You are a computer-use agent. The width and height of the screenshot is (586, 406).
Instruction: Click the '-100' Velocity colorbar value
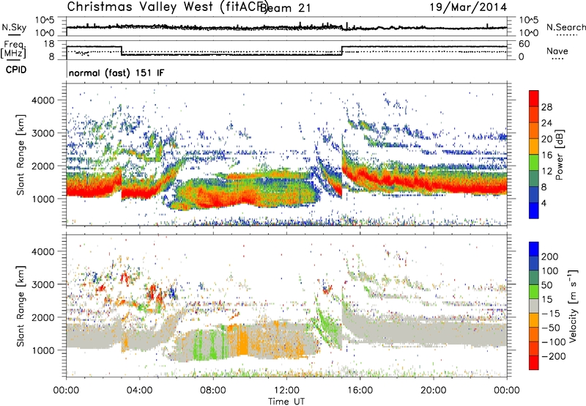click(x=554, y=342)
